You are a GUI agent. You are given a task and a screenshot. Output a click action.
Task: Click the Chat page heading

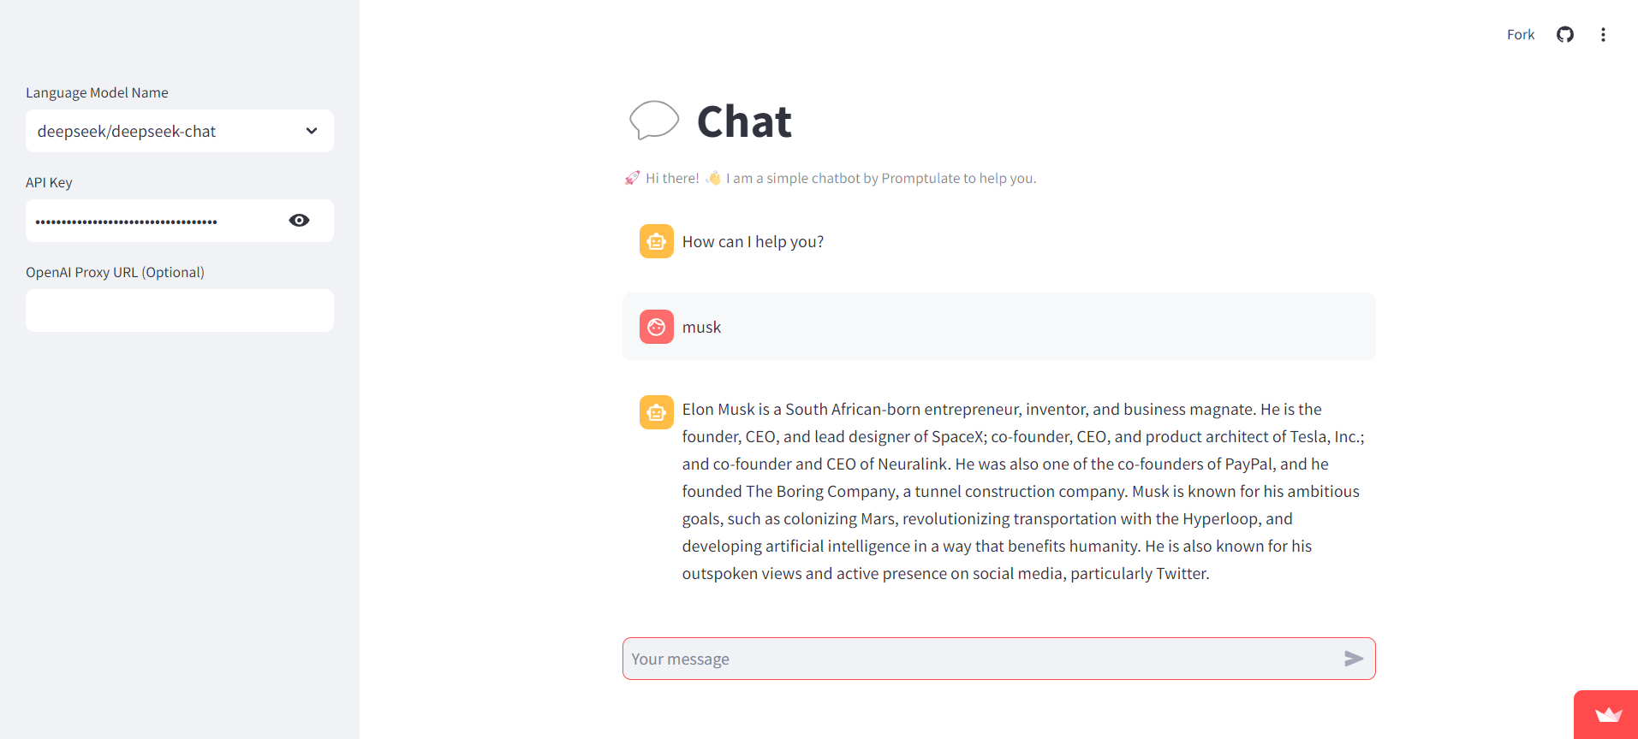click(744, 121)
